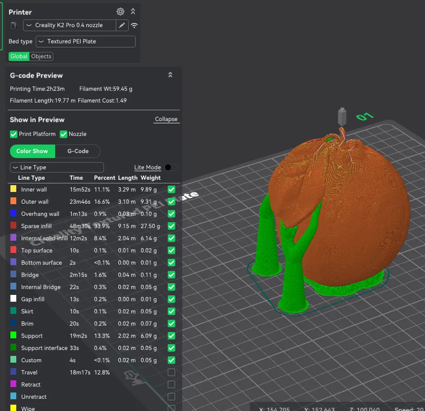The height and width of the screenshot is (411, 425).
Task: Click Retract magenta color swatch
Action: [x=13, y=383]
